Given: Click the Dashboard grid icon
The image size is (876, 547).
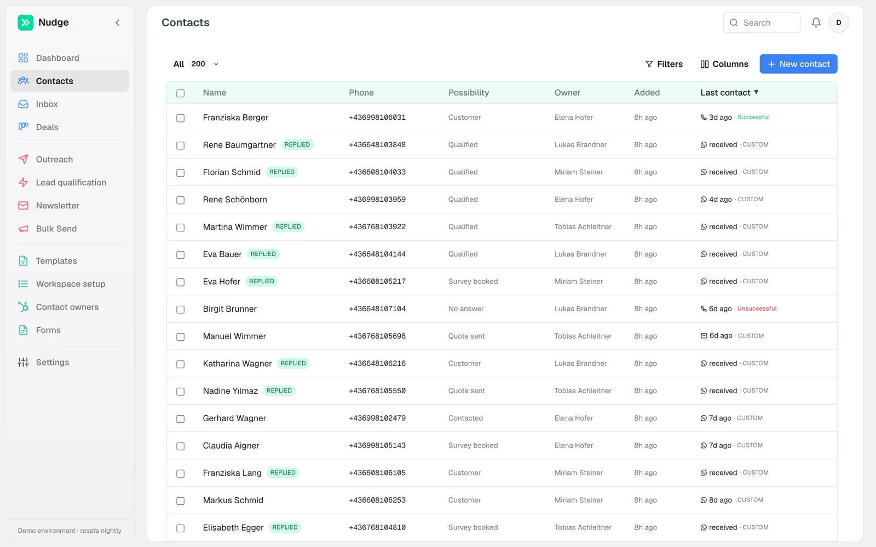Looking at the screenshot, I should tap(23, 58).
